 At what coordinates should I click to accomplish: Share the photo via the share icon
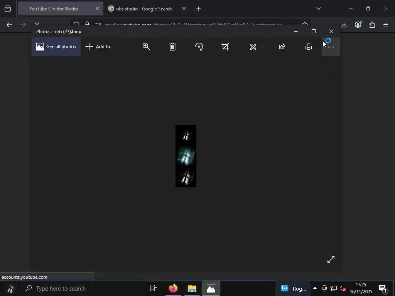[282, 47]
